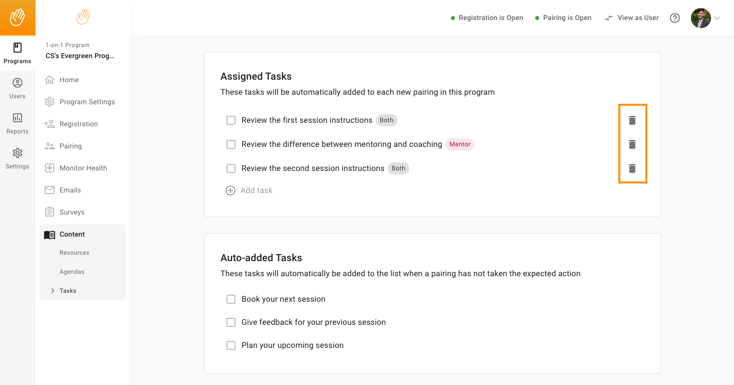The width and height of the screenshot is (734, 385).
Task: Click the View as User swap arrows icon
Action: [x=609, y=18]
